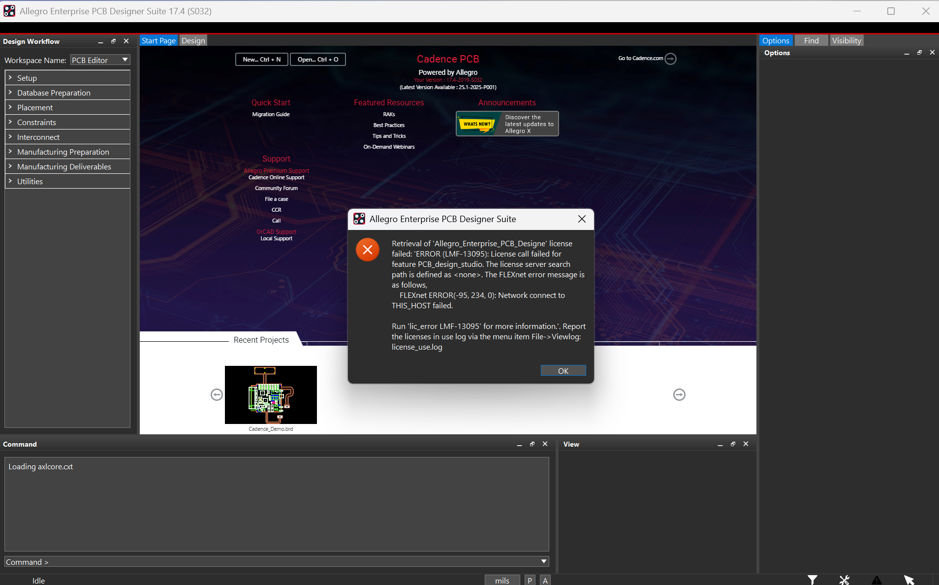939x585 pixels.
Task: Open Cadence Online Support link
Action: 276,177
